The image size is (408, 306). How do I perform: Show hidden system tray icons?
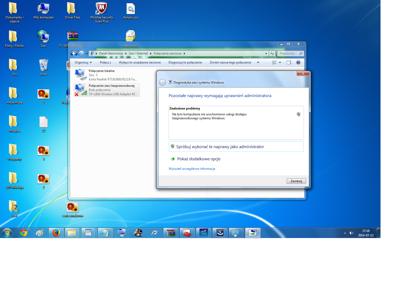click(x=345, y=233)
